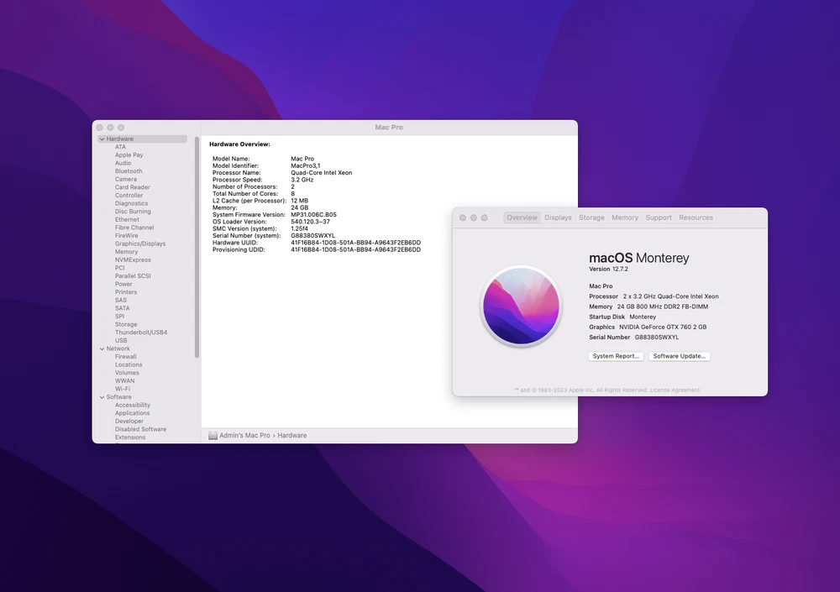This screenshot has width=840, height=592.
Task: Collapse the Network section chevron
Action: [x=102, y=348]
